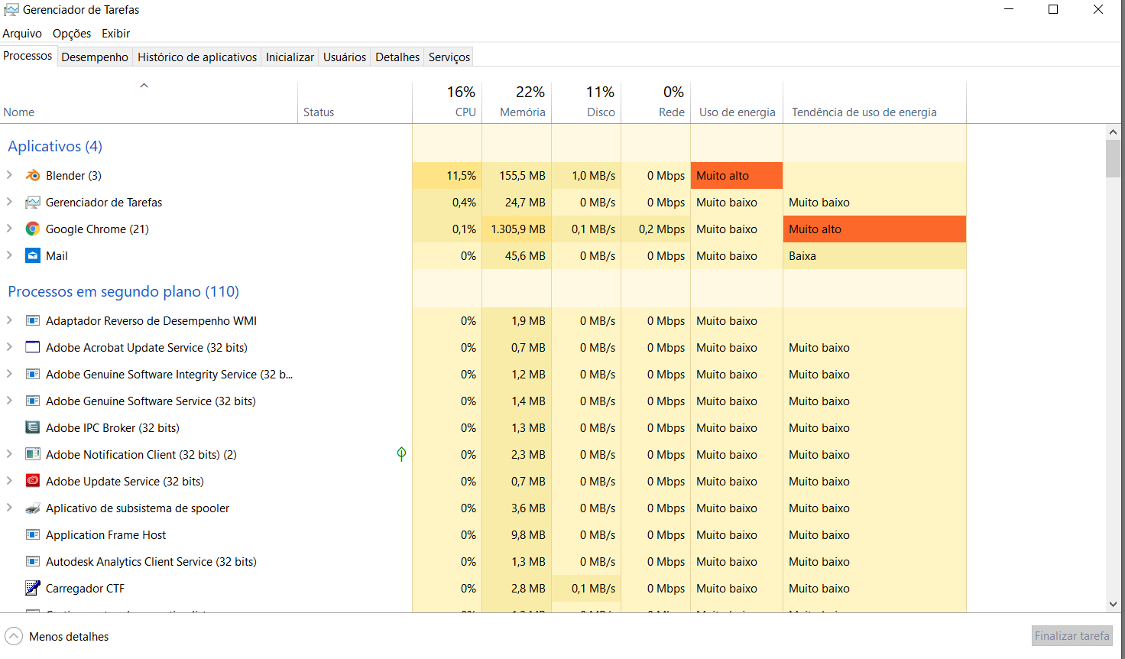Click the Aplicativos (4) group heading
The image size is (1125, 659).
tap(55, 146)
